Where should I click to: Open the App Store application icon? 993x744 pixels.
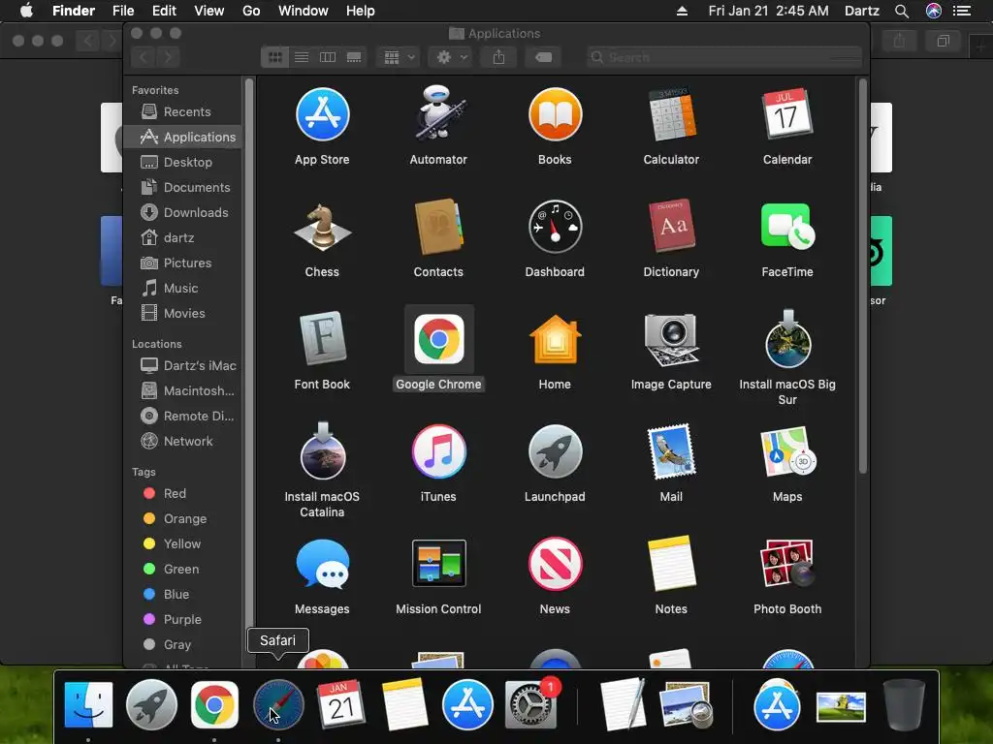coord(322,114)
